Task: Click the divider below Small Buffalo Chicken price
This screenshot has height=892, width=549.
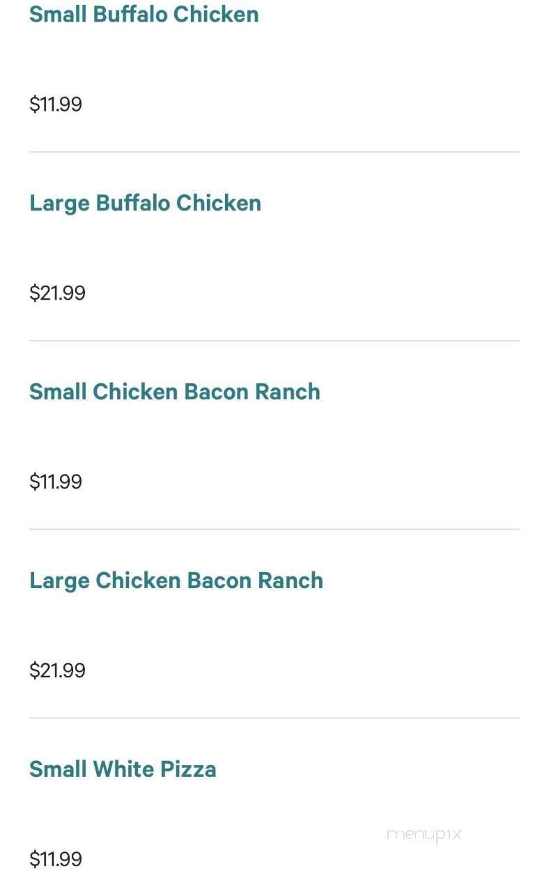Action: tap(274, 152)
